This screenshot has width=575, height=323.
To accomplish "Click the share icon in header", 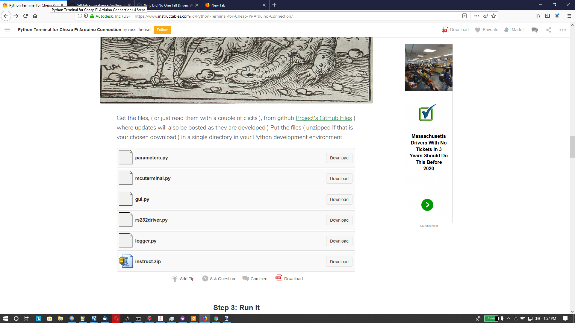I will click(549, 30).
